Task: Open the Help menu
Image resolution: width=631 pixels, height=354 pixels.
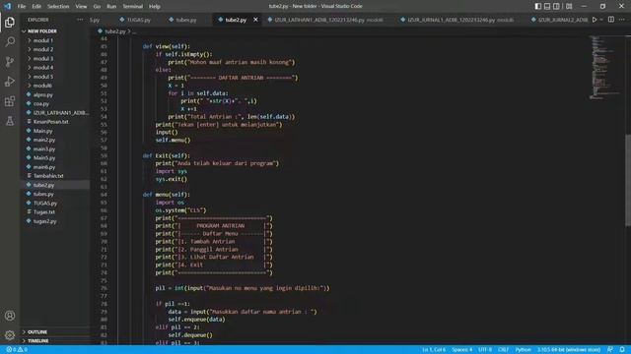Action: click(x=155, y=7)
